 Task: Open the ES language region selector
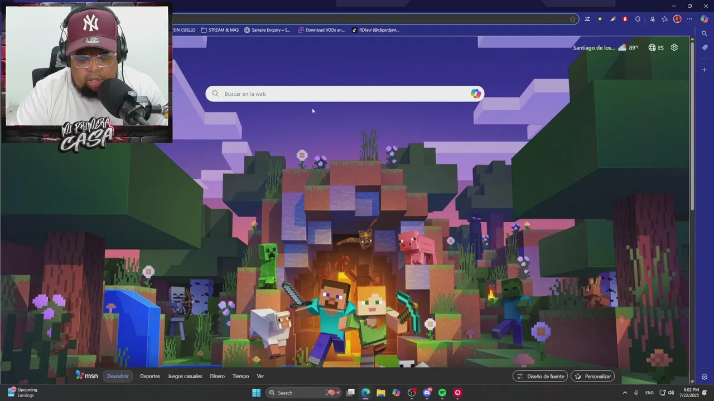point(656,47)
